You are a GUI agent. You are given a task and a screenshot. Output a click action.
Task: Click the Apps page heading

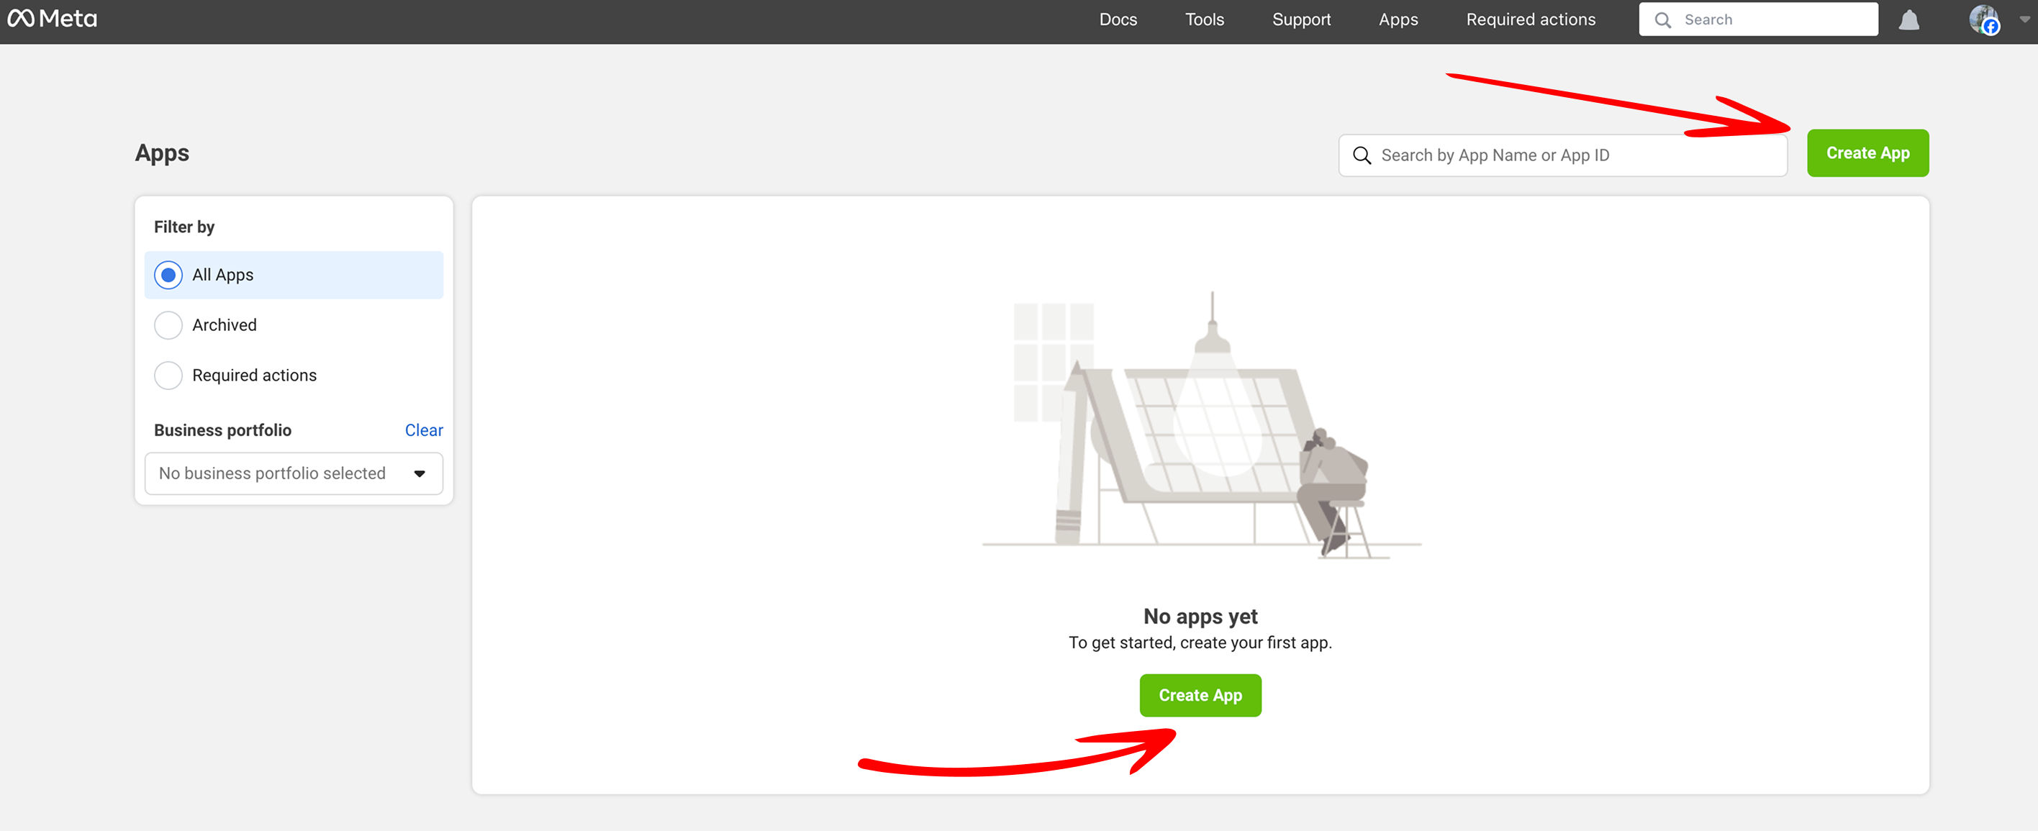coord(161,153)
